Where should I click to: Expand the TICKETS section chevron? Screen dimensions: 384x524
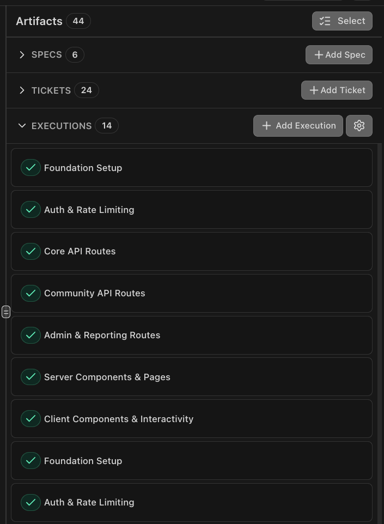point(22,90)
